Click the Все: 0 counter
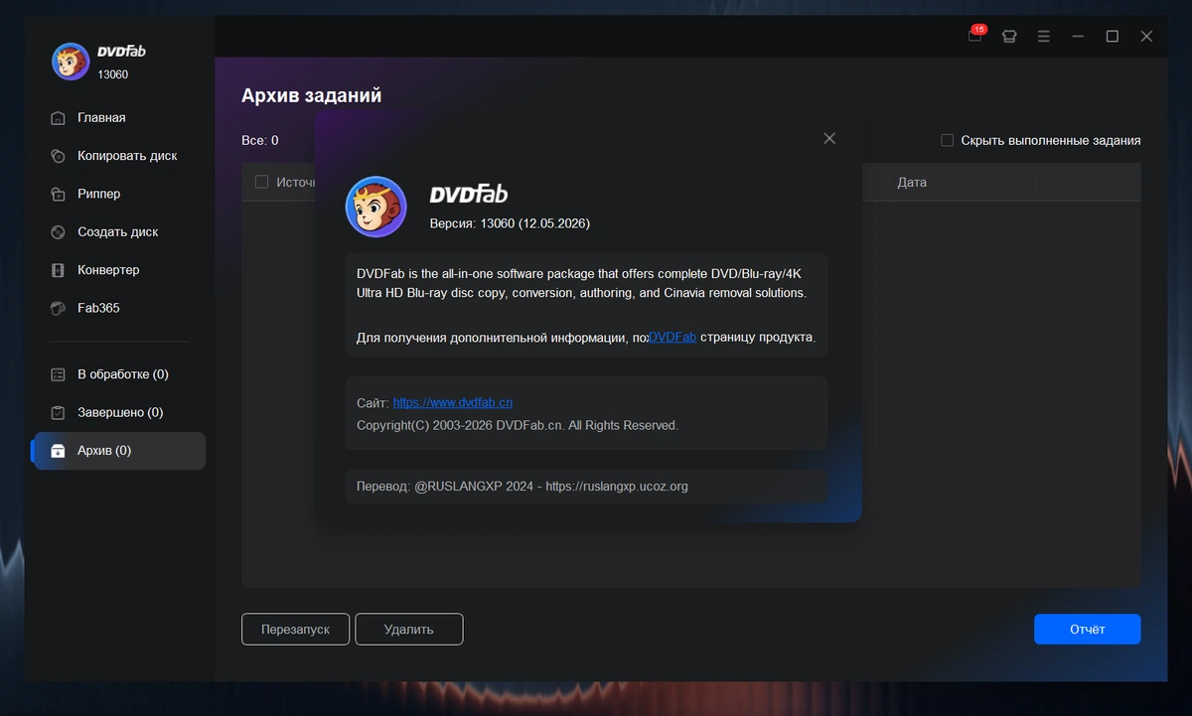Screen dimensions: 1192x716 (x=260, y=141)
